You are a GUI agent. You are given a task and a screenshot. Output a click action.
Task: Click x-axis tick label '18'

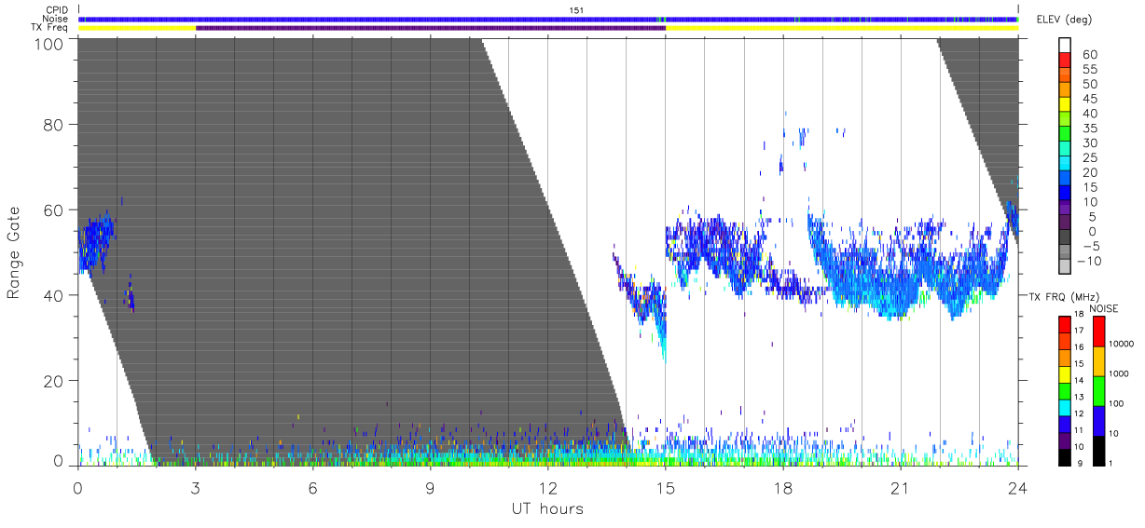[782, 487]
